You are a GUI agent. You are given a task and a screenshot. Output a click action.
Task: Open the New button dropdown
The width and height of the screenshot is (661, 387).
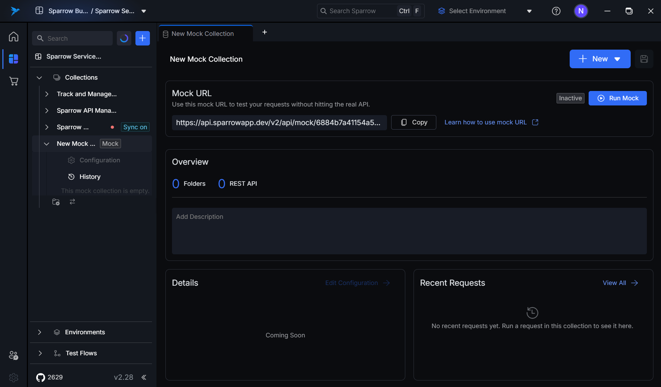point(617,59)
